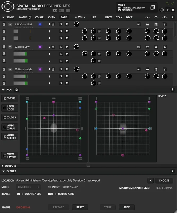
Task: Open the PAN section settings gear
Action: 16,90
